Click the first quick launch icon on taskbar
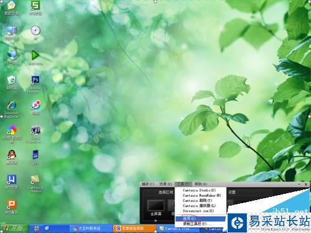The width and height of the screenshot is (311, 233). 37,228
